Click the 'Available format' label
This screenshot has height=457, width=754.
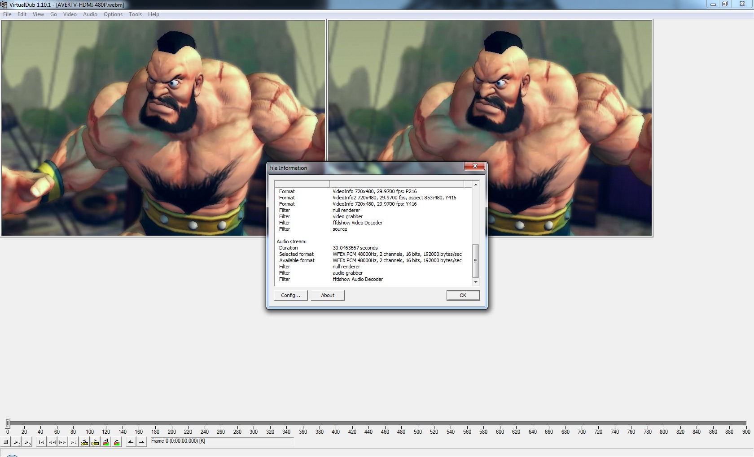click(x=297, y=260)
